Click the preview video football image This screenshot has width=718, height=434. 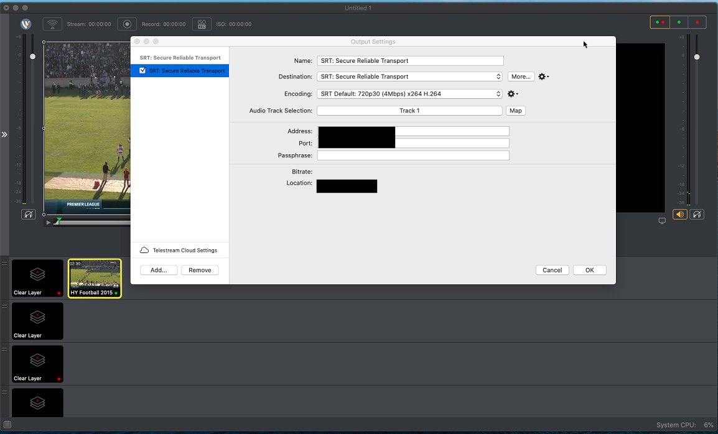(88, 128)
